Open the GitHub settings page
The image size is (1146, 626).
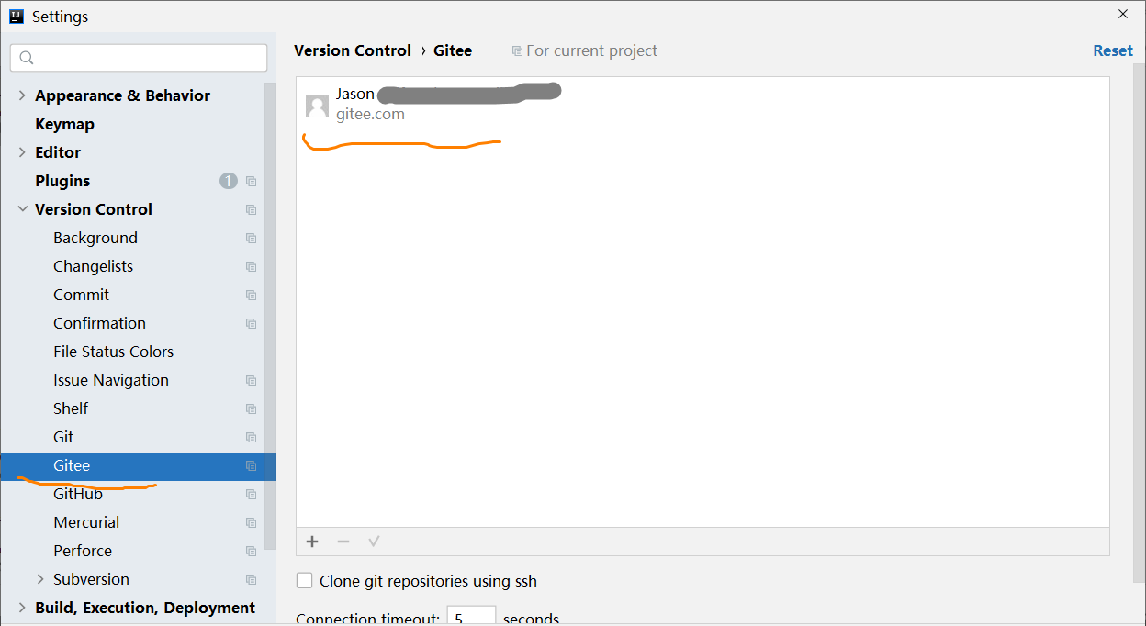pos(78,494)
